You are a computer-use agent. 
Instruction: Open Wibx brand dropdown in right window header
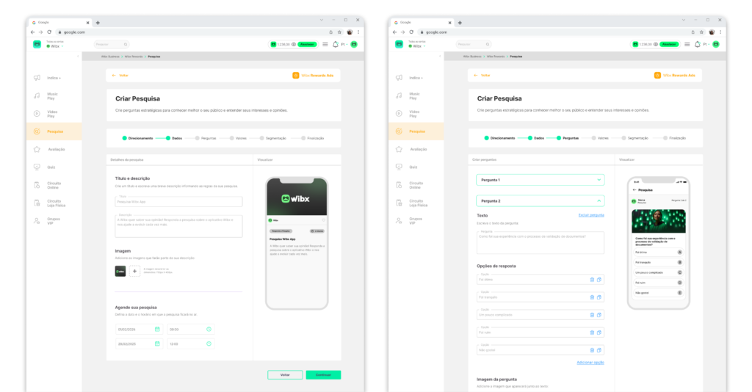(417, 46)
